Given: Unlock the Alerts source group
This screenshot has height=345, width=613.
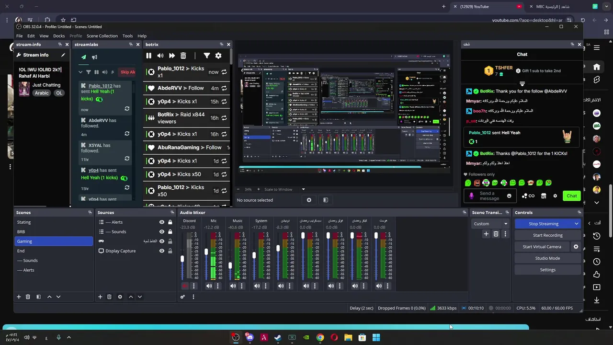Looking at the screenshot, I should tap(170, 222).
